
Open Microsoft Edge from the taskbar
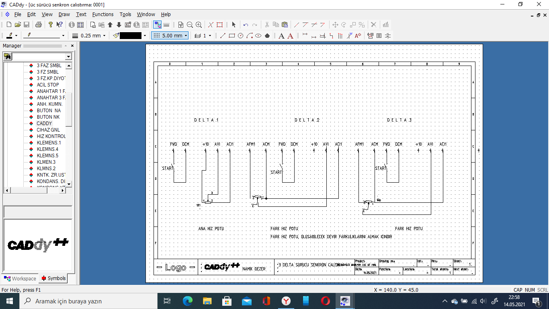(x=188, y=301)
